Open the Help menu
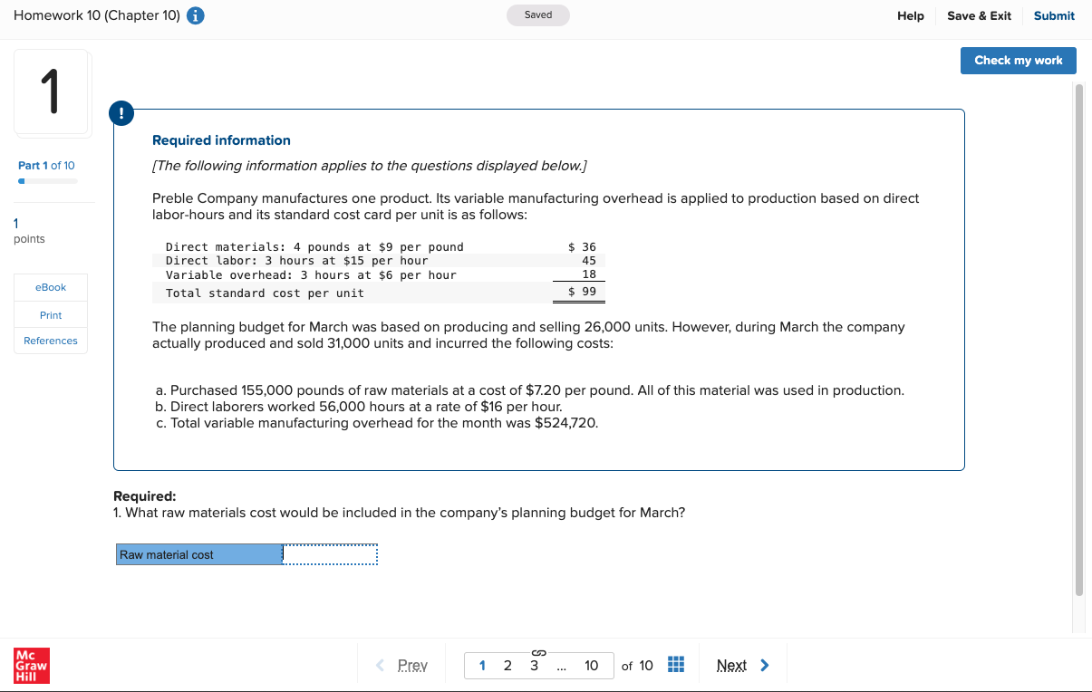This screenshot has height=692, width=1092. (x=911, y=15)
